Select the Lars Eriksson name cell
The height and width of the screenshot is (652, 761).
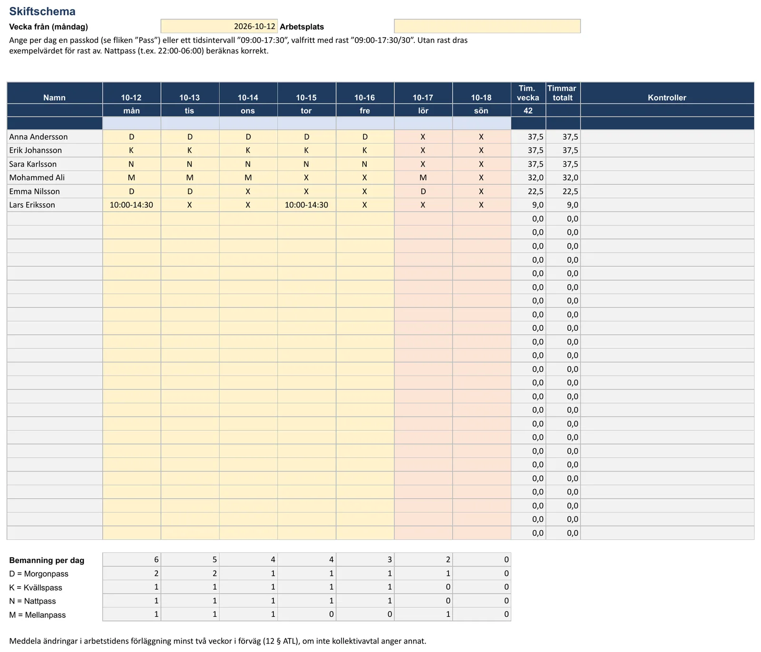tap(55, 205)
